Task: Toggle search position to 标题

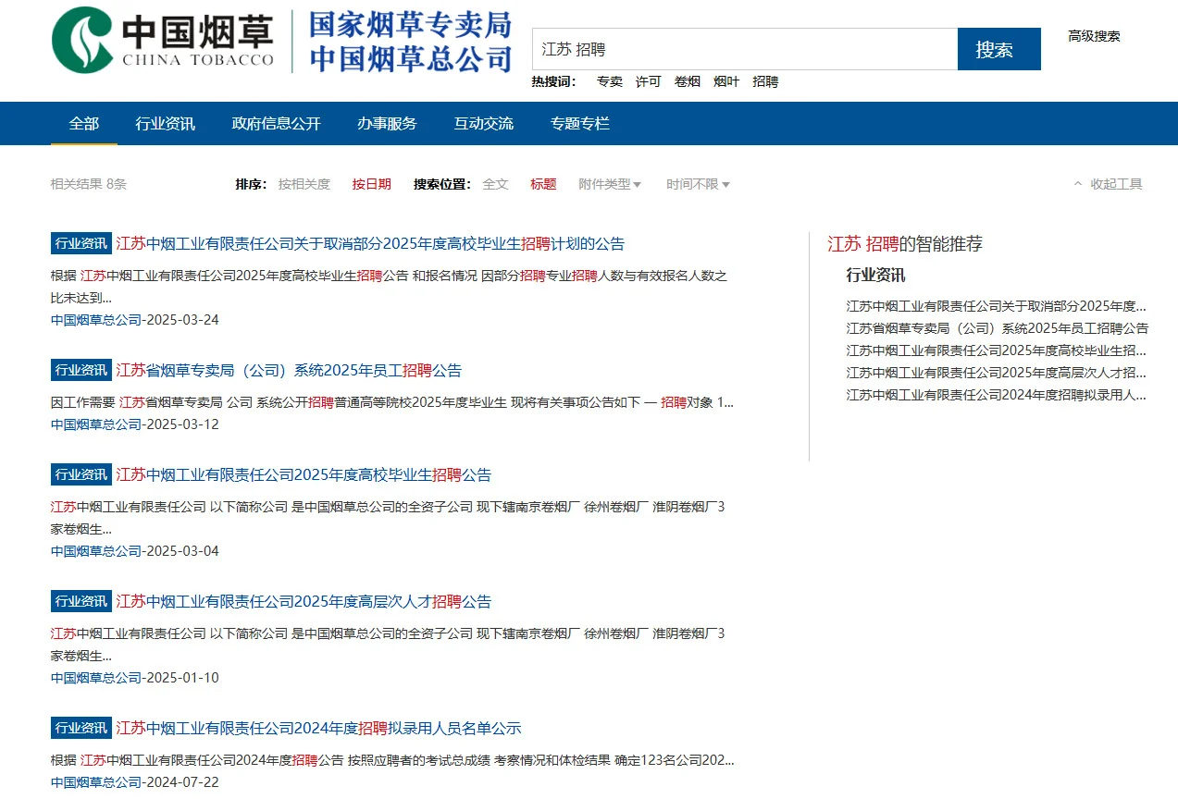Action: coord(543,183)
